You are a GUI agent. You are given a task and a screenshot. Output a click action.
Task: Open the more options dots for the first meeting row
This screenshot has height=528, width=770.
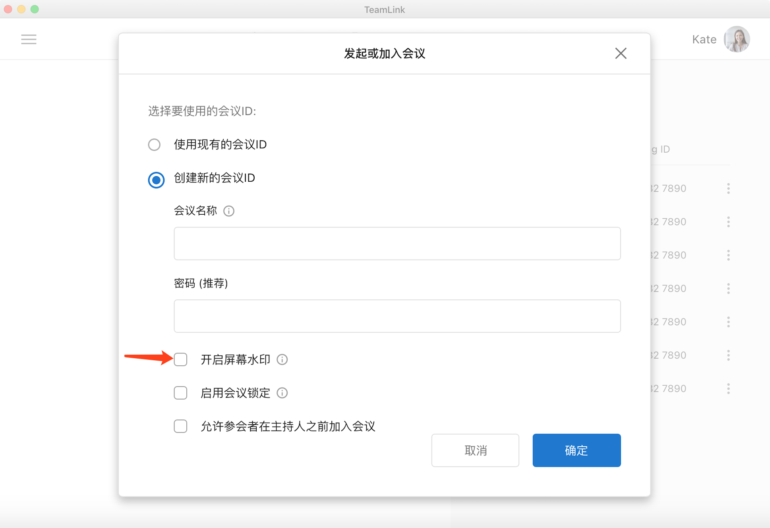coord(728,188)
